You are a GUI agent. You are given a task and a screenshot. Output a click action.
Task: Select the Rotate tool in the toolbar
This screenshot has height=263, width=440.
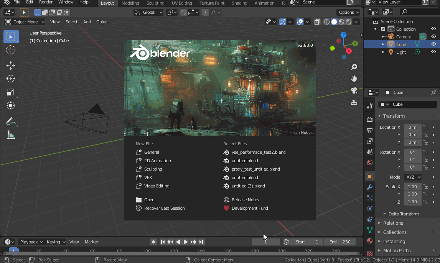[11, 79]
